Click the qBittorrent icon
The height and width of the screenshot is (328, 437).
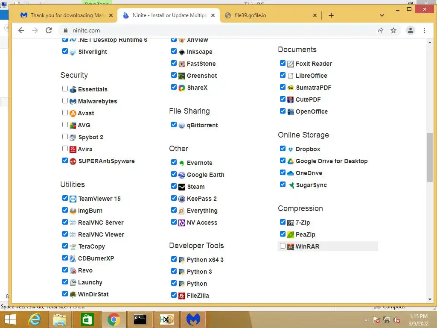tap(182, 126)
